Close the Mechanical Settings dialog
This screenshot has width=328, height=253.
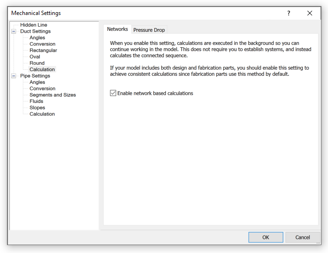pos(310,13)
